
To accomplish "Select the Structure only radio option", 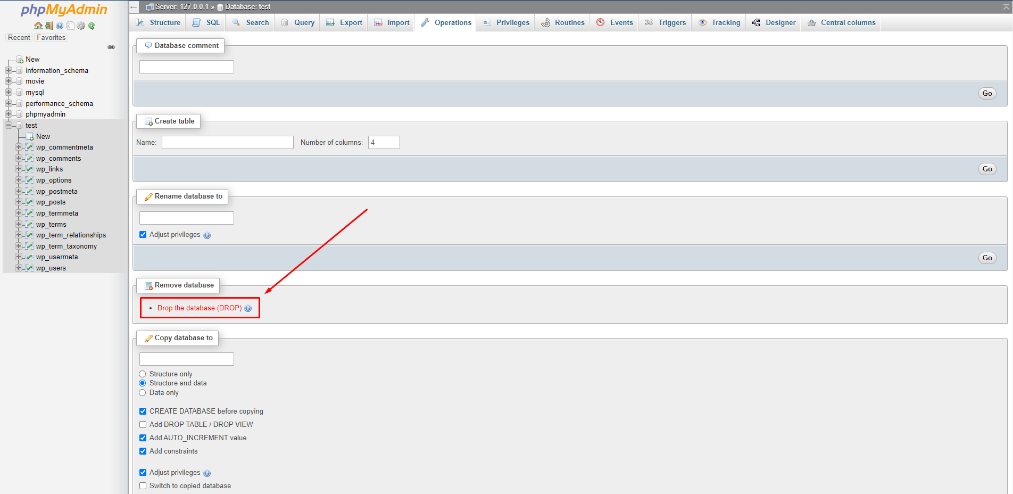I will click(142, 374).
